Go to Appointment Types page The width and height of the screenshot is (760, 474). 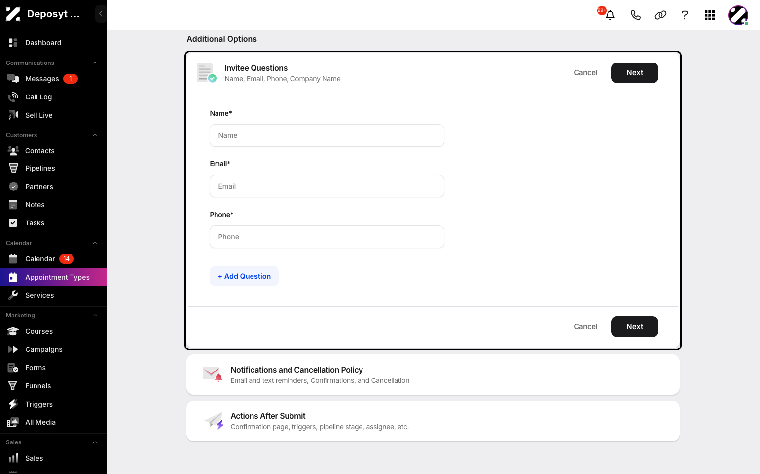tap(53, 277)
